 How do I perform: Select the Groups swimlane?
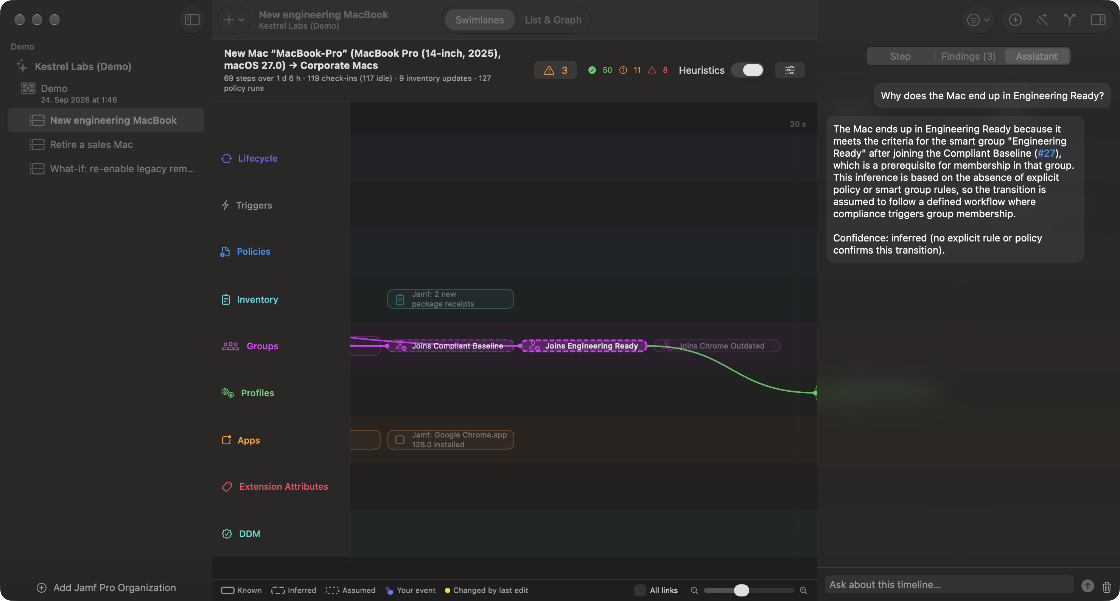pos(250,346)
